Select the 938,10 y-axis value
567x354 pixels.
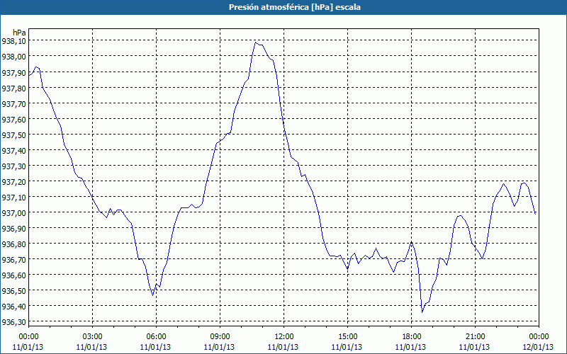[13, 41]
